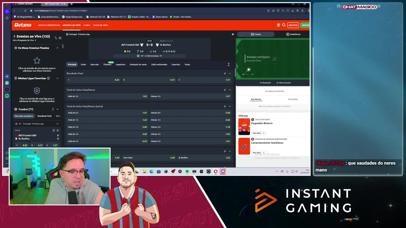Click Ver mais under Foguetão Betano
The image size is (406, 228).
(x=258, y=133)
